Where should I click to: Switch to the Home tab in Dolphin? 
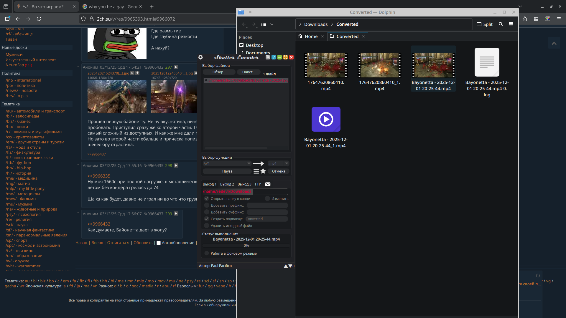(311, 36)
